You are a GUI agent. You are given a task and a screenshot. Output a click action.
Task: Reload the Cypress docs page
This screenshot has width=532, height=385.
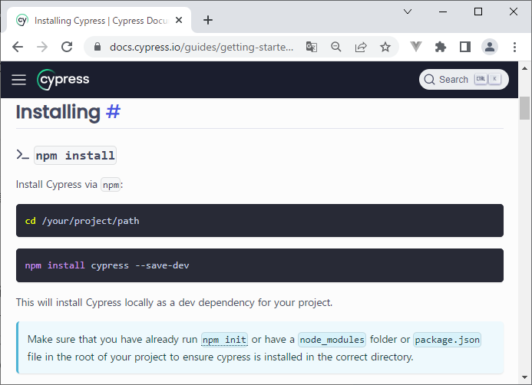[x=67, y=47]
